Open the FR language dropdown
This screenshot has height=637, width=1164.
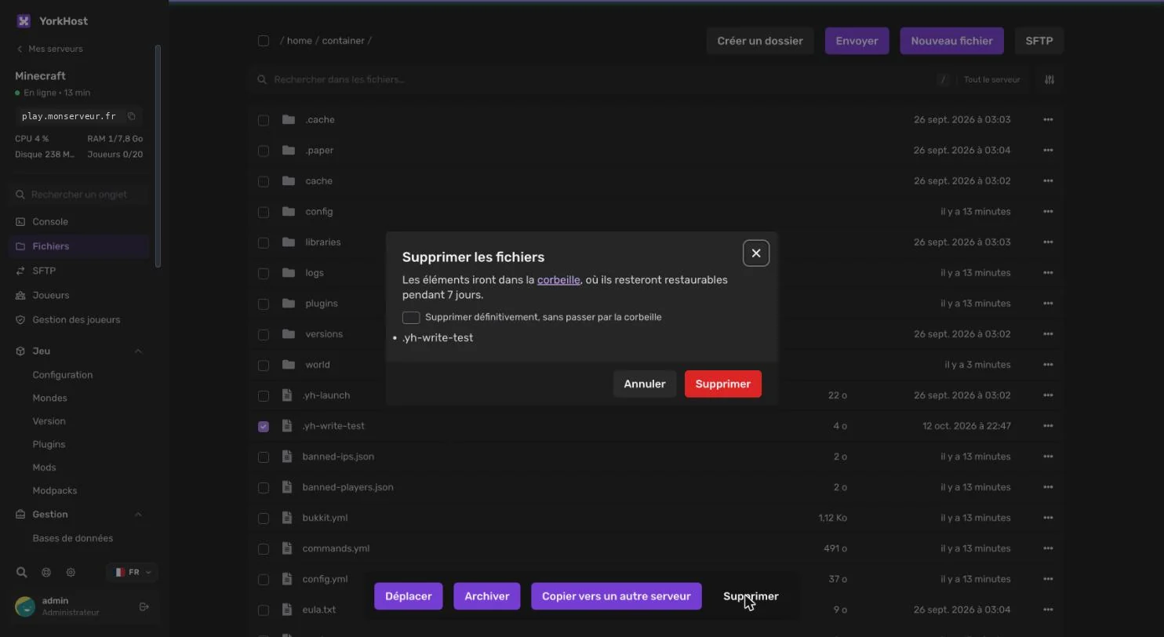coord(132,573)
